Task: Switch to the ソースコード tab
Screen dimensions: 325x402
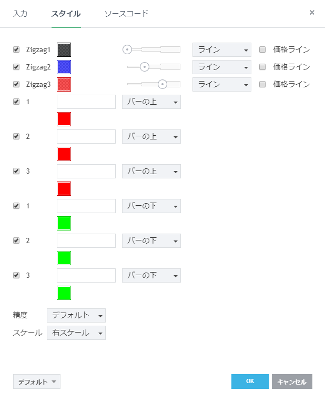Action: coord(126,14)
